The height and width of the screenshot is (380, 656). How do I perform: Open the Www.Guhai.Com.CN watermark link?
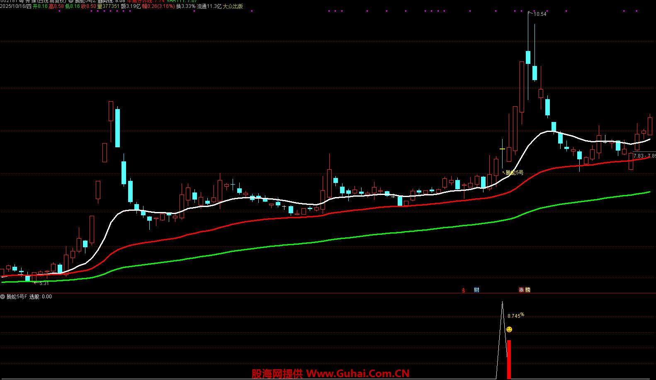point(358,374)
